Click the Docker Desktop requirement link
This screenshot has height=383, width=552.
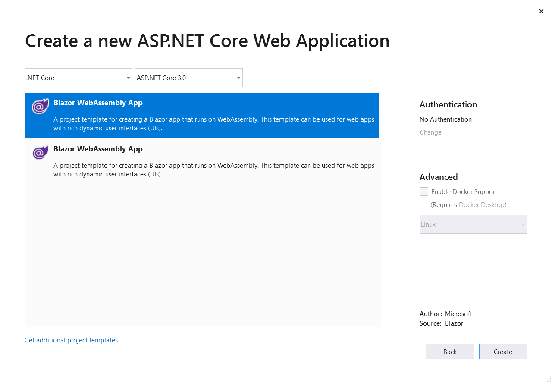tap(482, 205)
